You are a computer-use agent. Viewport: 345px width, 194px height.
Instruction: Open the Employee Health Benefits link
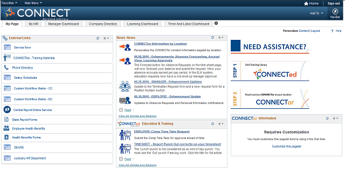coord(29,128)
